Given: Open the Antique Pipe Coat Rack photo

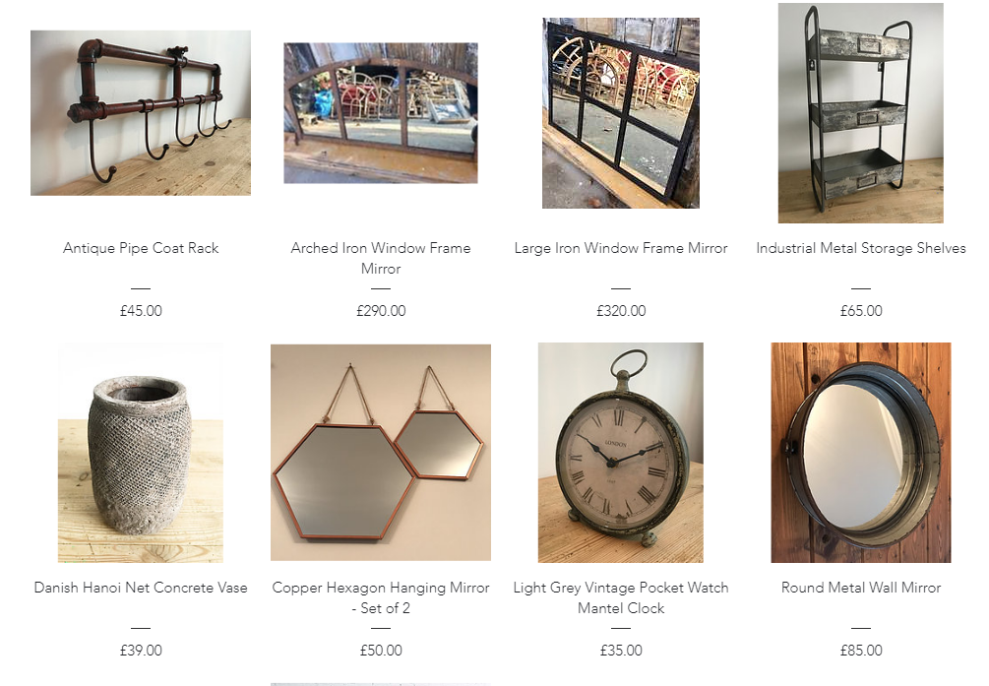Looking at the screenshot, I should [141, 113].
